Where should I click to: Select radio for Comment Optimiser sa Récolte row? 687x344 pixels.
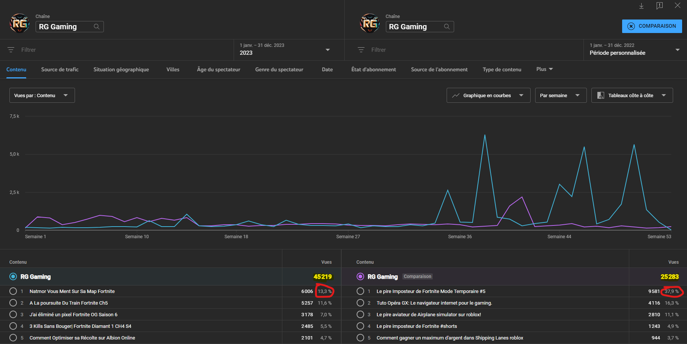click(x=13, y=338)
